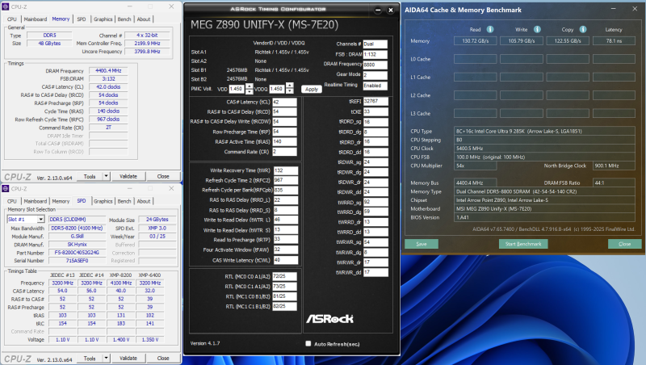Click Close button in AIDA64 window
646x365 pixels.
pyautogui.click(x=624, y=244)
